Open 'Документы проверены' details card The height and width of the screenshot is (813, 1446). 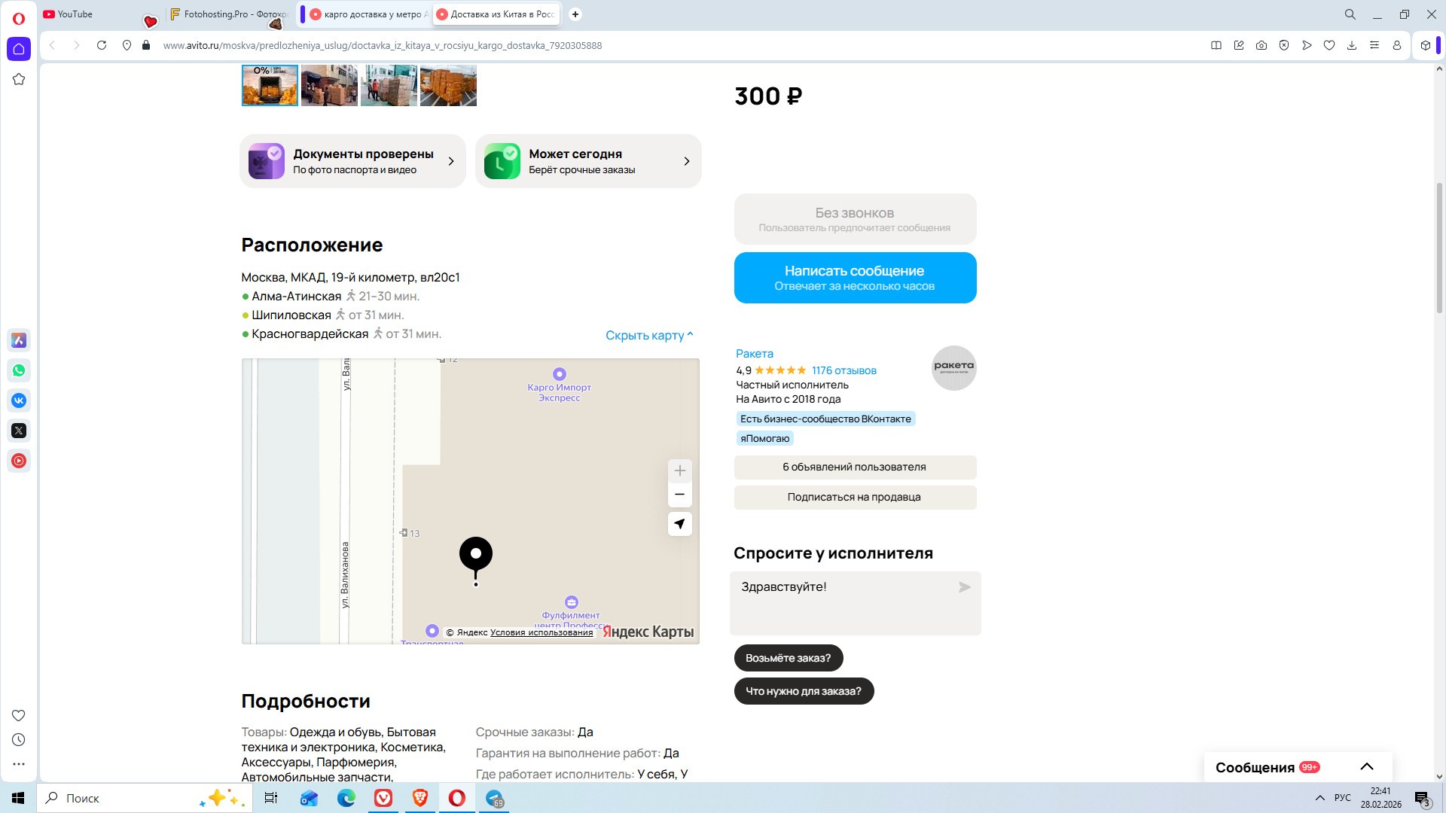pyautogui.click(x=352, y=161)
